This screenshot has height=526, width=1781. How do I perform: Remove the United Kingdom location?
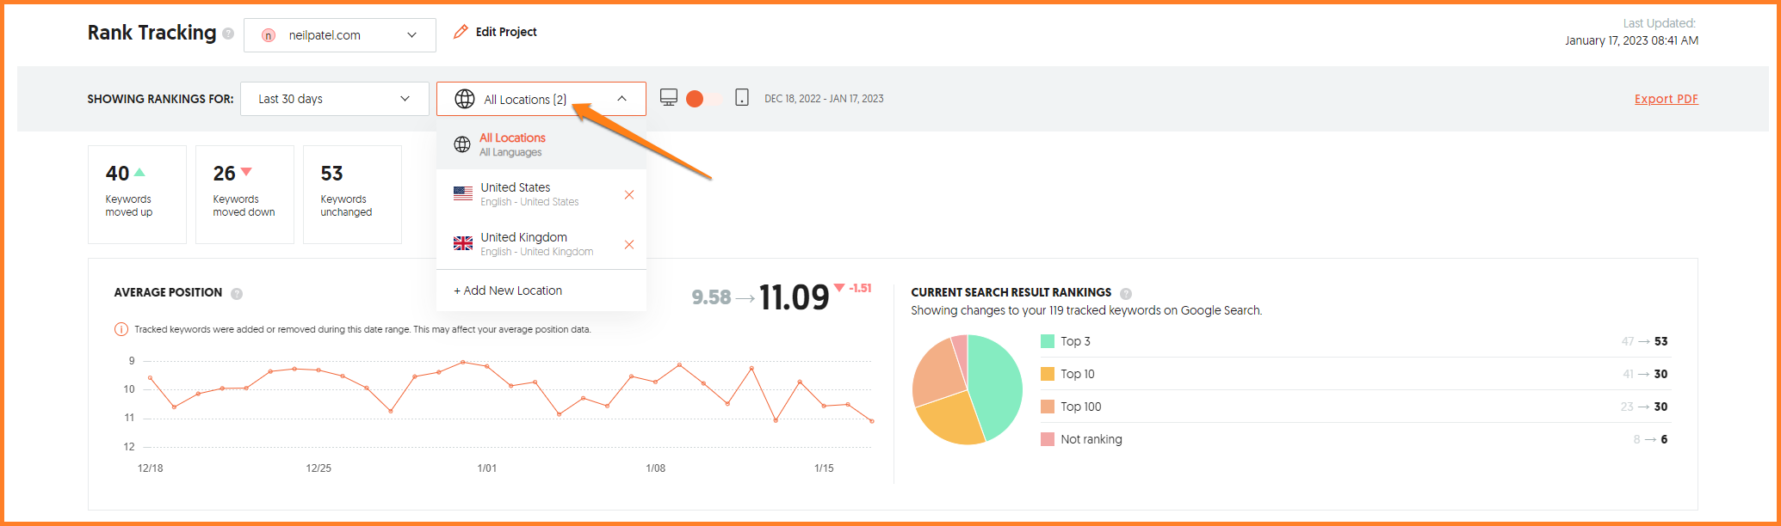click(629, 245)
